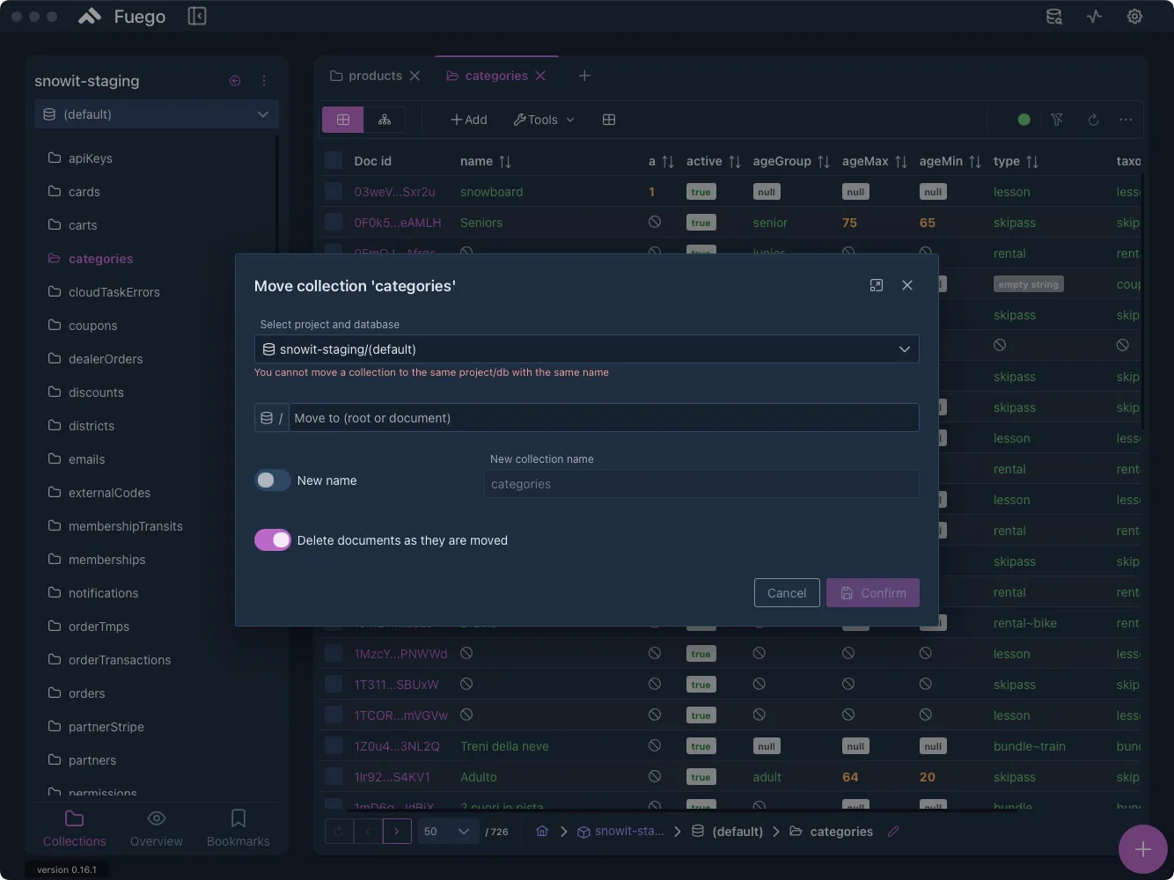Switch to the products tab

coord(375,76)
